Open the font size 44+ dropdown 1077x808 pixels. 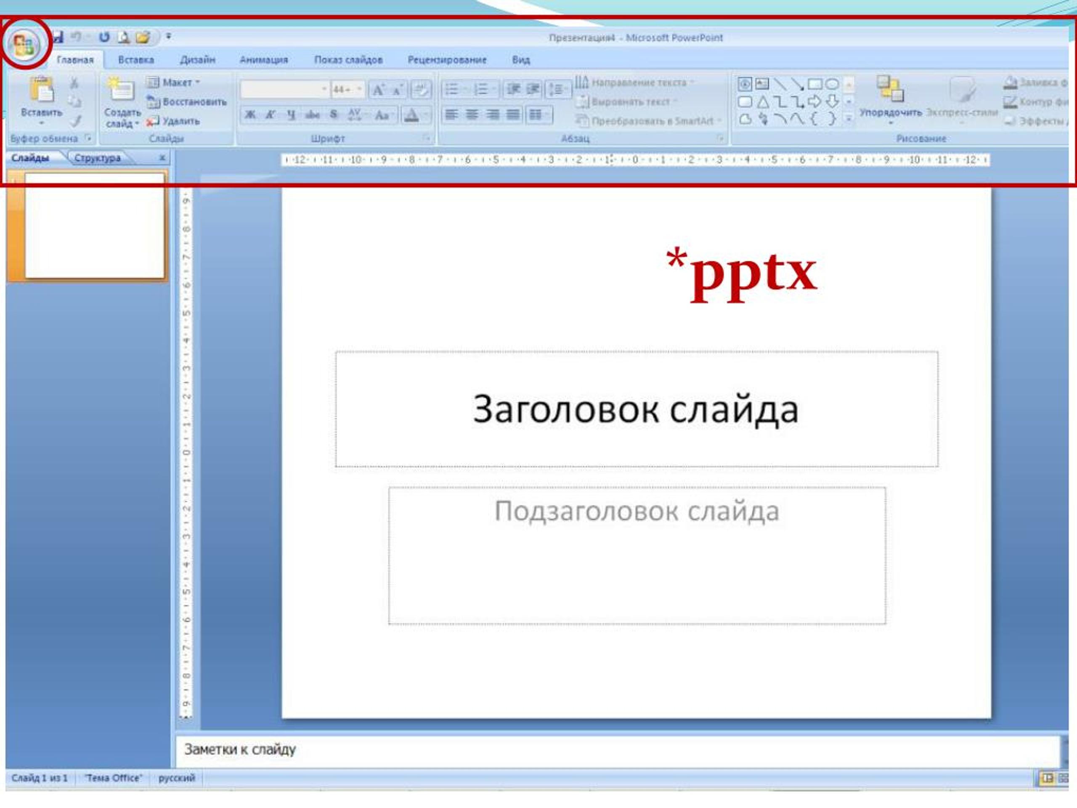[x=359, y=89]
